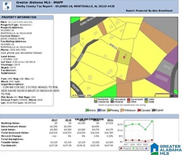Click the IMAPP logo icon in header

[8, 5]
